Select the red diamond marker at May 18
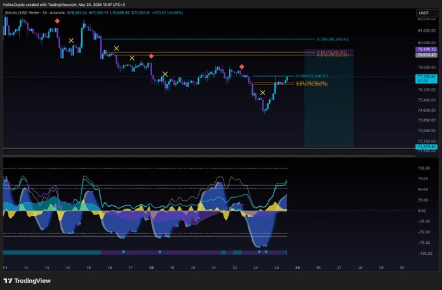The image size is (442, 290). [151, 56]
